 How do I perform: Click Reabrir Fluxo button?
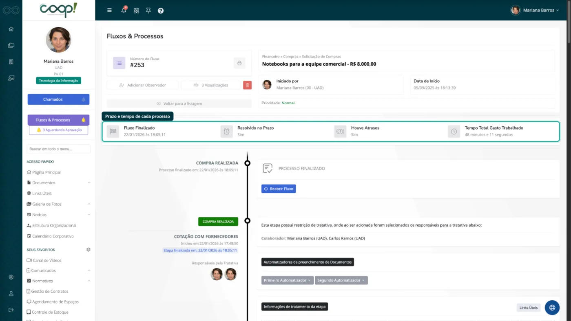[x=279, y=189]
